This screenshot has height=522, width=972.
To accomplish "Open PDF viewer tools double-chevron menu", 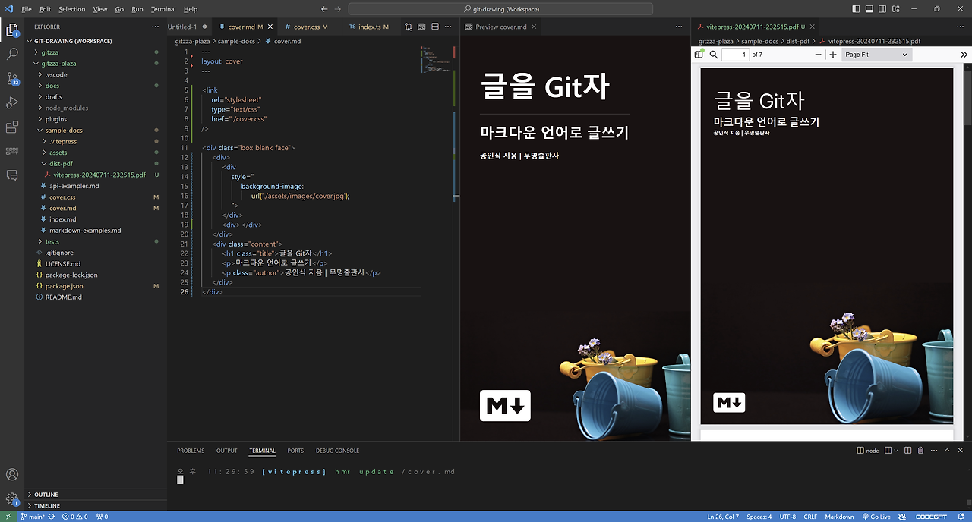I will point(964,55).
